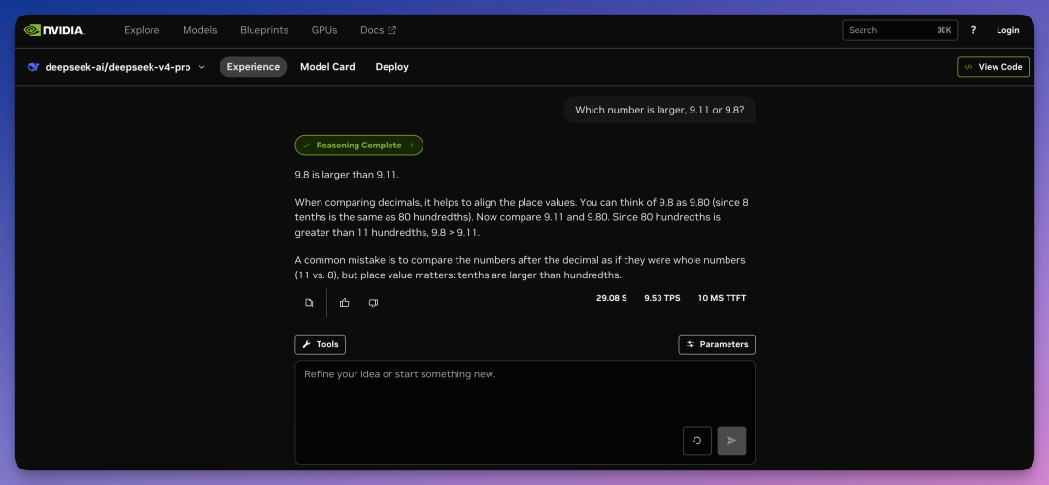Copy the response with the copy icon
Viewport: 1049px width, 485px height.
(x=309, y=303)
